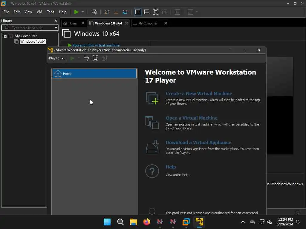Click Create a New Virtual Machine link
306x229 pixels.
click(199, 93)
